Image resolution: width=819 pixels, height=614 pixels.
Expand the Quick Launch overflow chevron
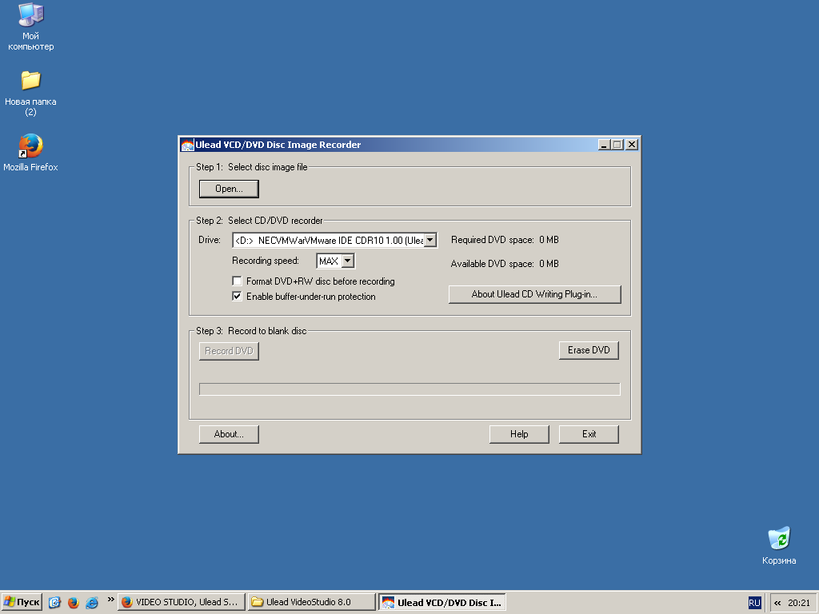click(110, 600)
